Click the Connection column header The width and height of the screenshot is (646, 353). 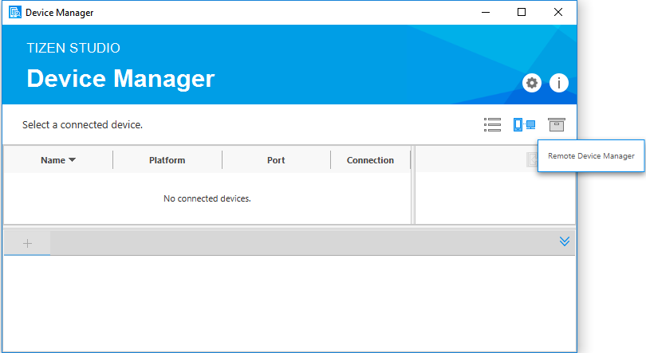pos(370,160)
